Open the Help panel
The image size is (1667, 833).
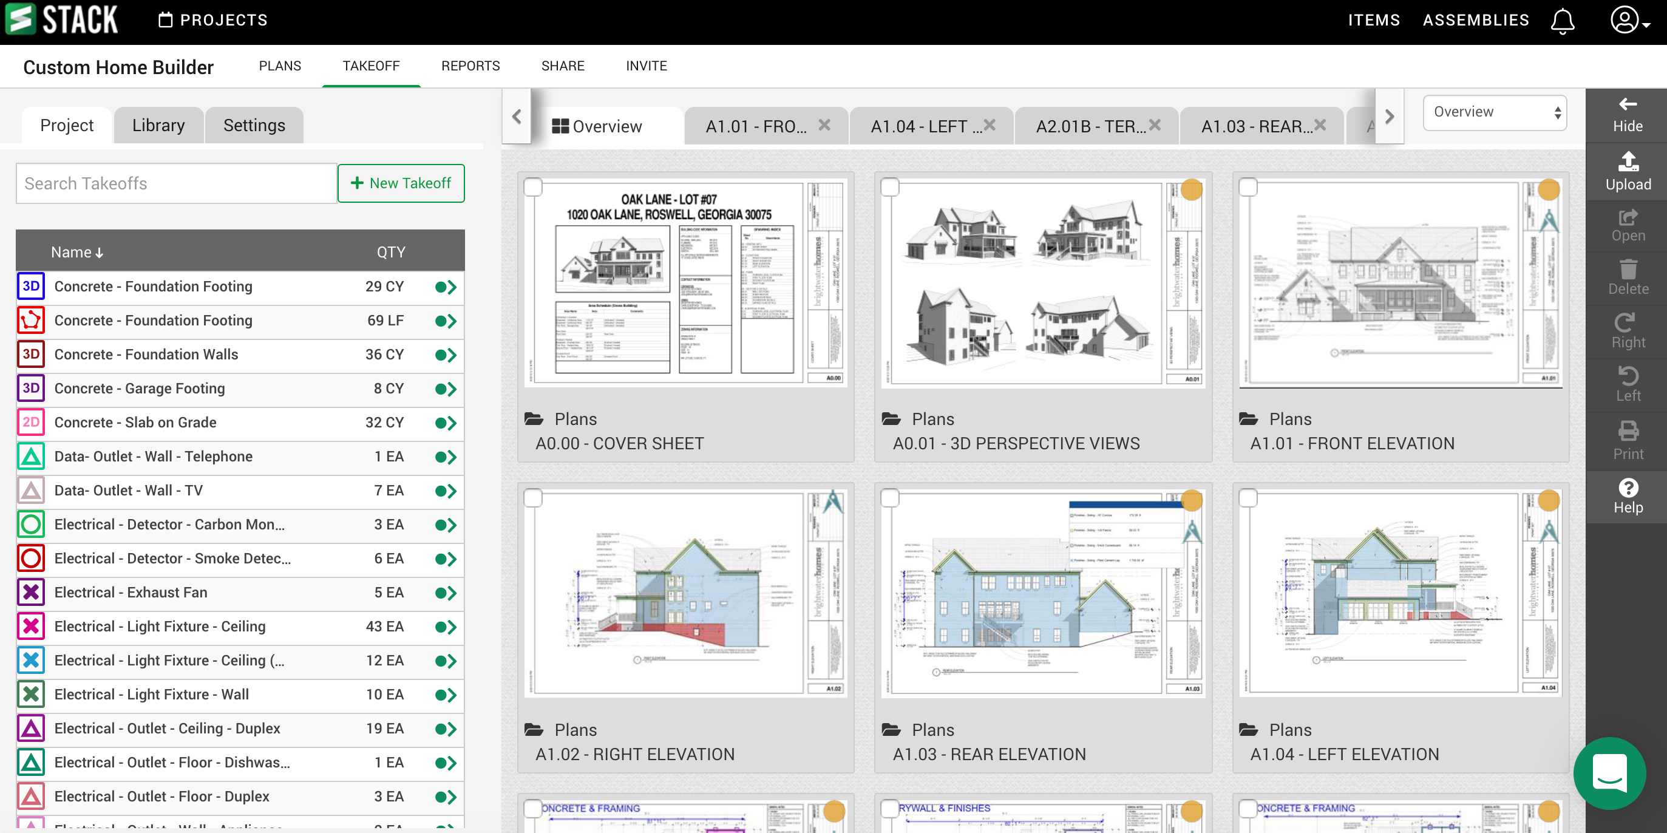coord(1627,496)
